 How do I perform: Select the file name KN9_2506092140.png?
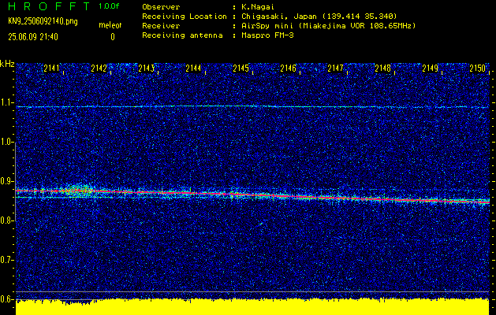pyautogui.click(x=43, y=21)
